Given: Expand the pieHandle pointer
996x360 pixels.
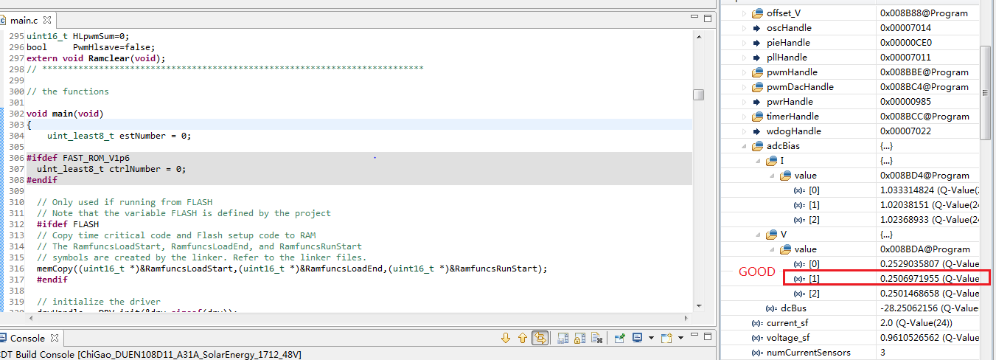Looking at the screenshot, I should click(x=743, y=43).
